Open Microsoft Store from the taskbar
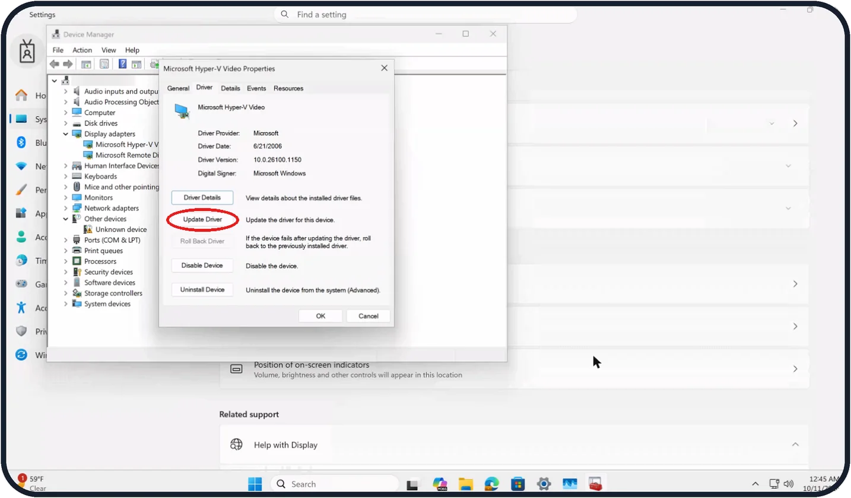Image resolution: width=851 pixels, height=498 pixels. pos(517,484)
